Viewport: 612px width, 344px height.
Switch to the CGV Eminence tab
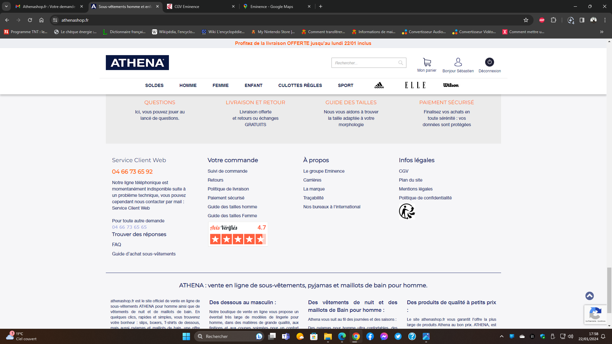tap(201, 6)
